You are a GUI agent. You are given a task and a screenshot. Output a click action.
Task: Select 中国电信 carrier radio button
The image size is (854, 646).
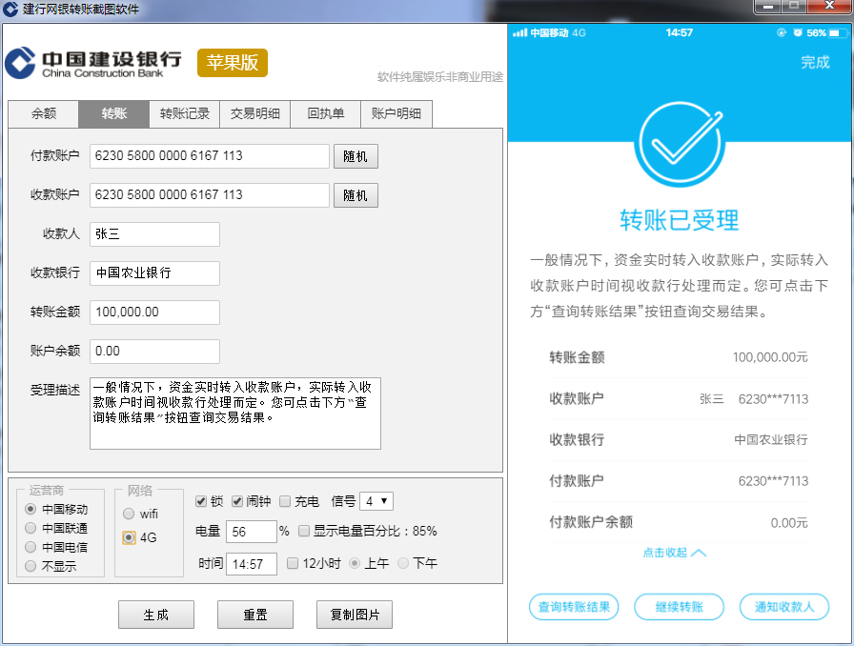point(30,548)
